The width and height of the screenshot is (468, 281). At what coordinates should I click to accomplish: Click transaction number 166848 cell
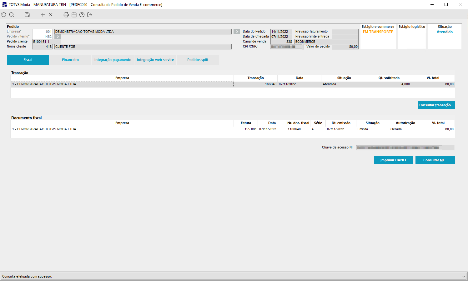[255, 84]
